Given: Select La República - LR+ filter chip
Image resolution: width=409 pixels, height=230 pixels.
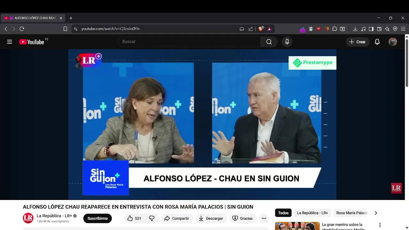Looking at the screenshot, I should click(x=313, y=213).
